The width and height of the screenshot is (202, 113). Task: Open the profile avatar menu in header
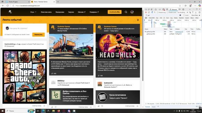(132, 12)
